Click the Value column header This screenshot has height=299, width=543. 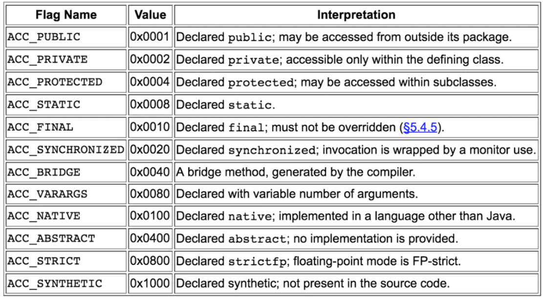[150, 15]
